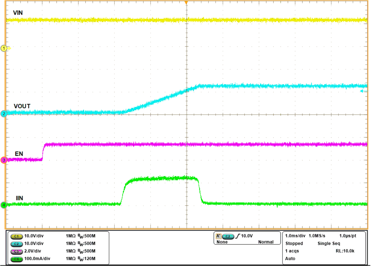
Task: Select the Auto acquisition mode label
Action: click(290, 259)
